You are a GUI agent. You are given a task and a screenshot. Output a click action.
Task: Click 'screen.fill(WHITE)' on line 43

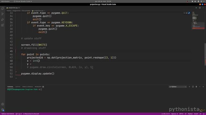[x=34, y=45]
